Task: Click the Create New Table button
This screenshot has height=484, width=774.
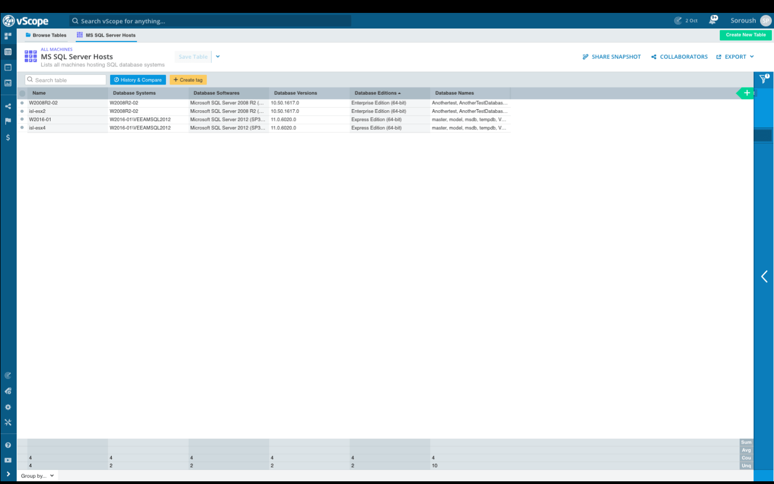Action: coord(746,35)
